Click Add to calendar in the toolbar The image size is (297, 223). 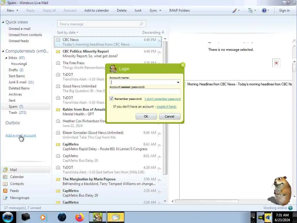point(97,10)
